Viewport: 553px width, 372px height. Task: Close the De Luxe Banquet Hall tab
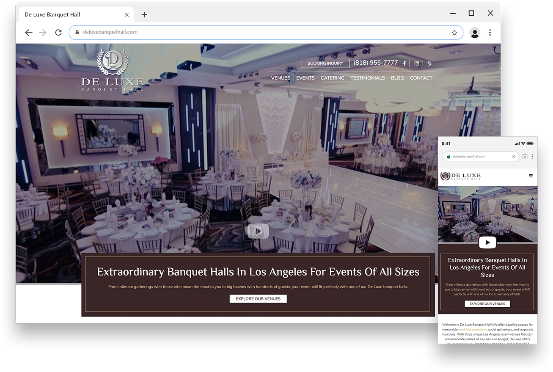click(x=127, y=15)
